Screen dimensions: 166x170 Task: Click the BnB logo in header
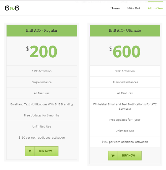12,8
